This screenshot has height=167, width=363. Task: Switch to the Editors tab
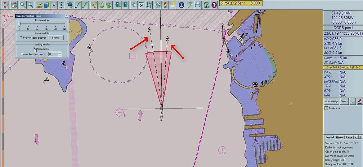point(340,137)
